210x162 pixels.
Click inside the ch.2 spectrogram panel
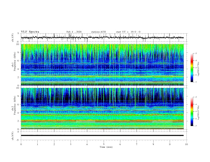point(102,109)
